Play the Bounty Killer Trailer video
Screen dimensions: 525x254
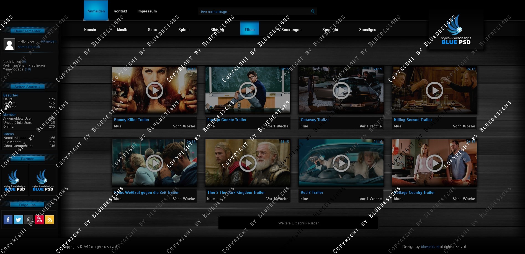click(x=155, y=90)
